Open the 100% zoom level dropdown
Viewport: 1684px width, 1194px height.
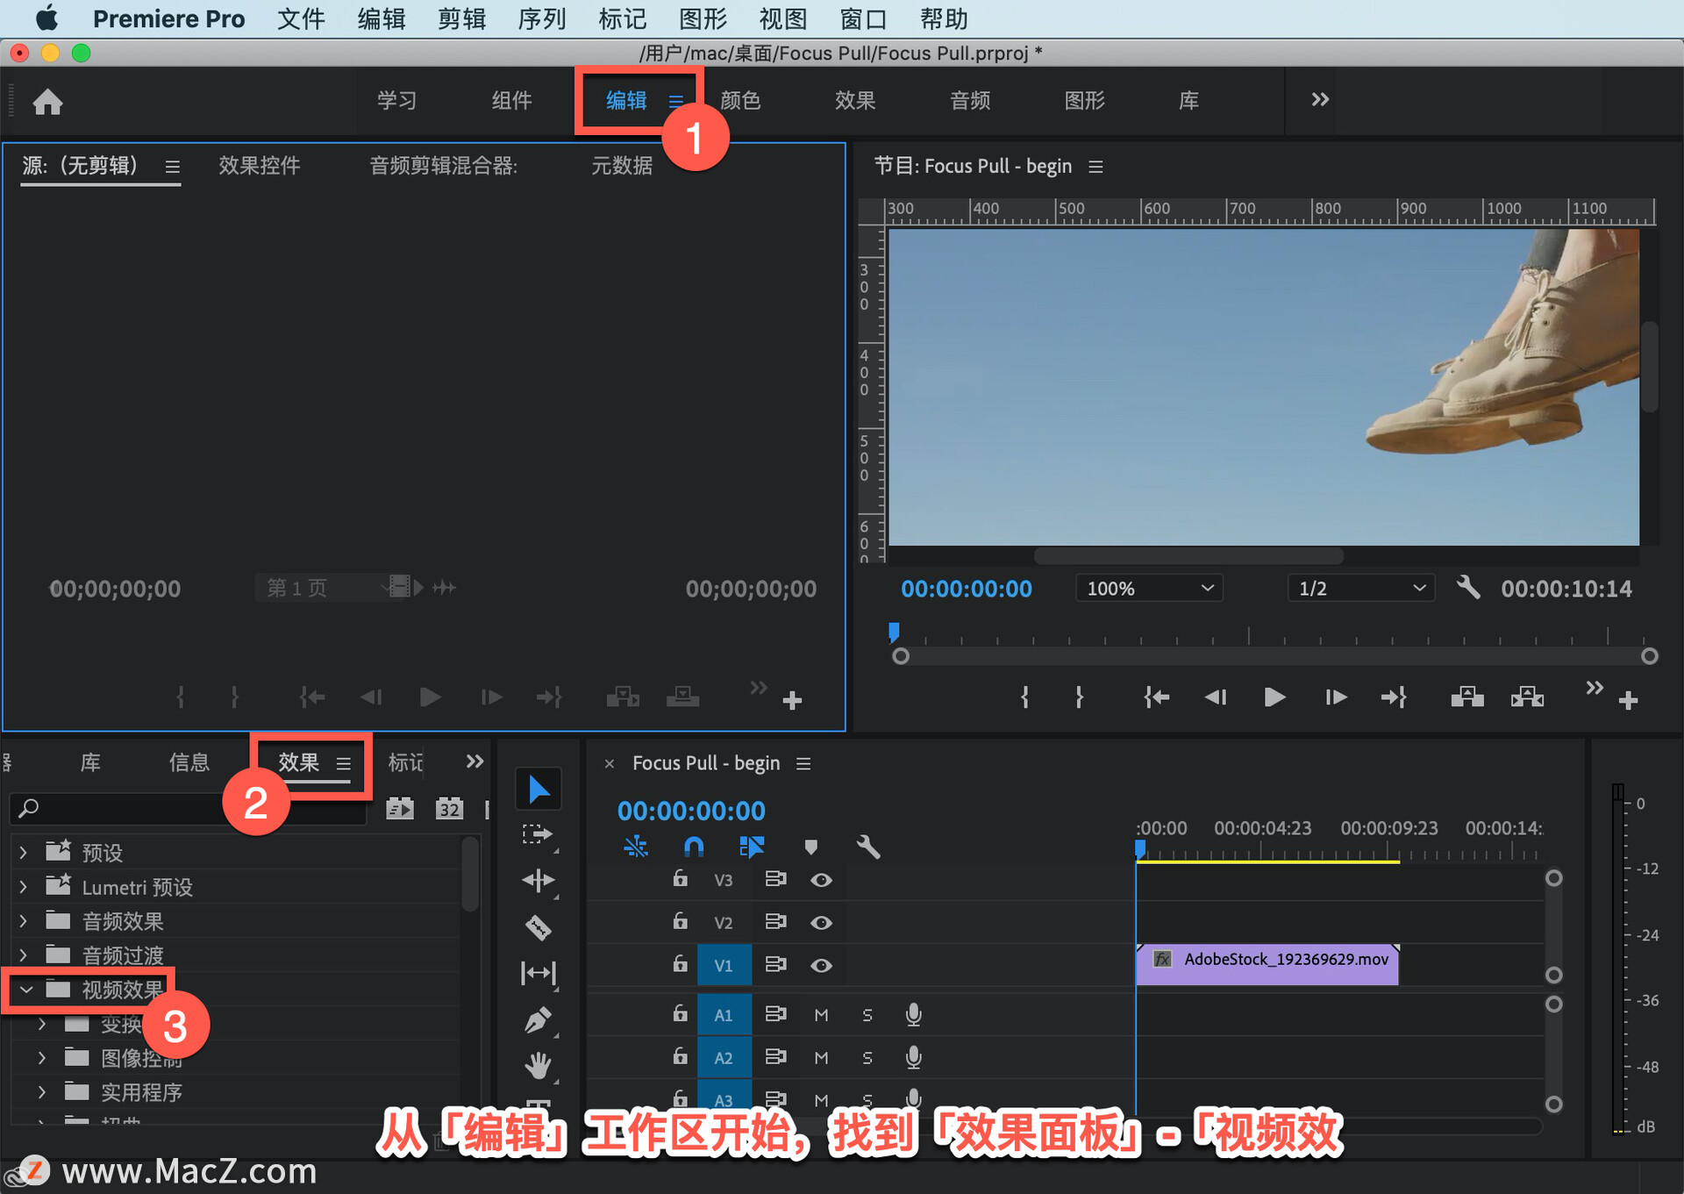pos(1149,589)
